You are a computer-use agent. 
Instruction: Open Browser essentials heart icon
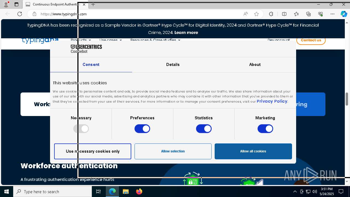tap(320, 14)
